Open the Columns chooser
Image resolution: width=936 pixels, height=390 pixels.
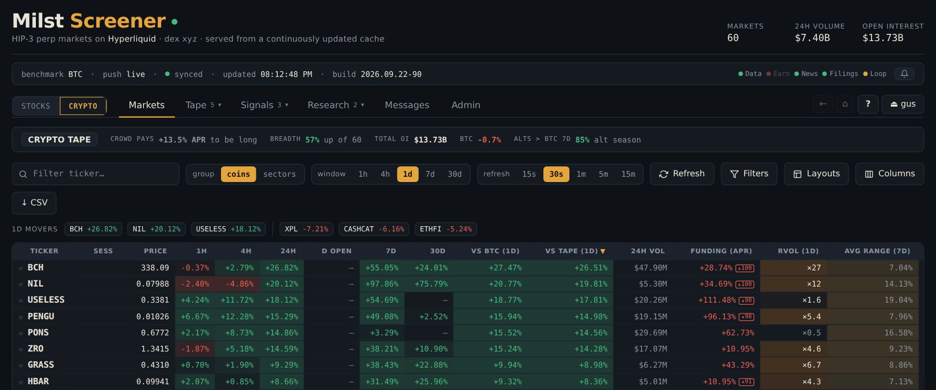click(x=890, y=174)
